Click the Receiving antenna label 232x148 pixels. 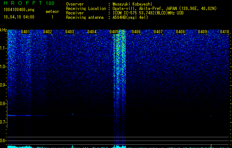[x=85, y=17]
